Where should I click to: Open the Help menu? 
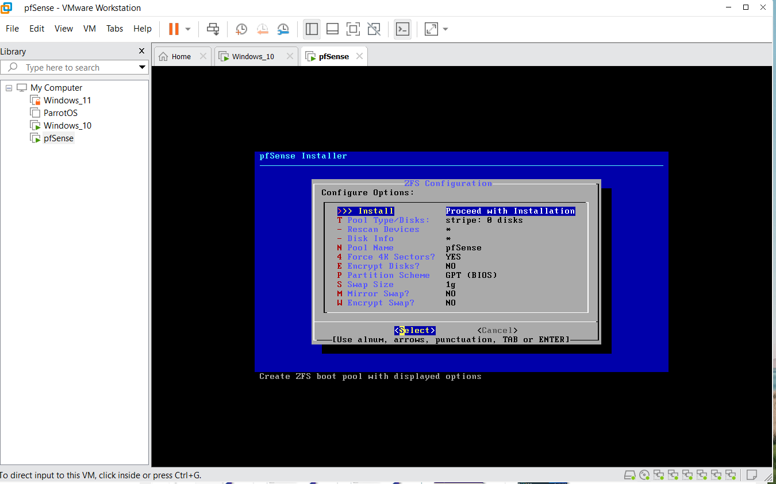click(143, 29)
